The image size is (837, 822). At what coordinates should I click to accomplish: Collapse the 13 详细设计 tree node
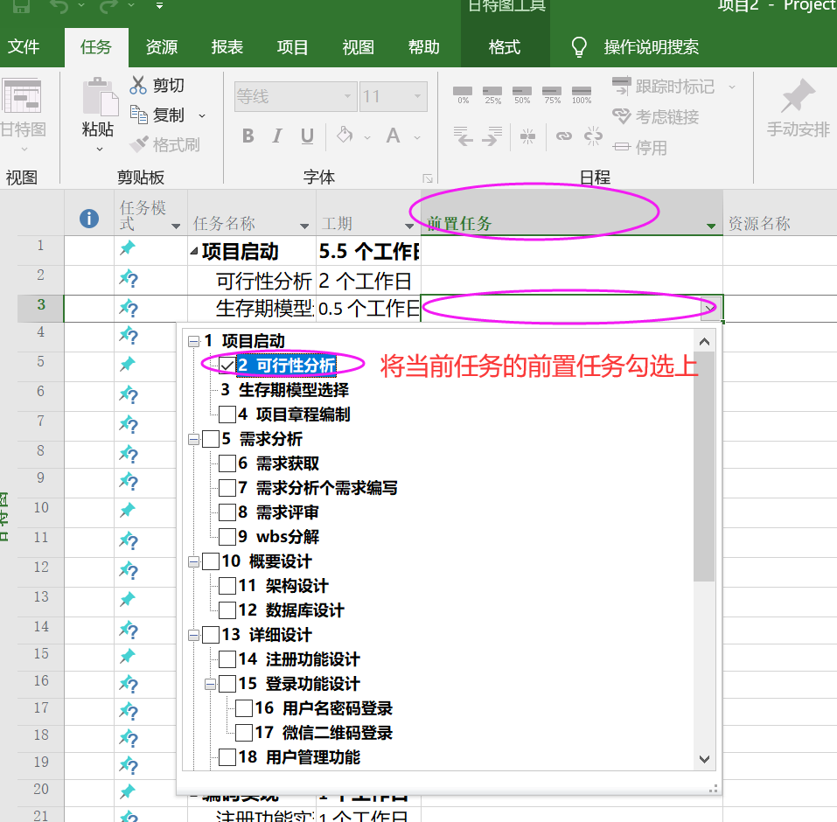[194, 635]
